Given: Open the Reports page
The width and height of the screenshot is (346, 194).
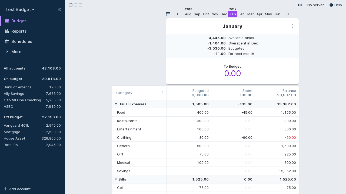Looking at the screenshot, I should tap(19, 31).
